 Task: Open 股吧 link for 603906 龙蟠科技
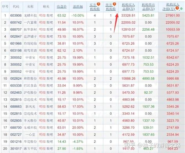[50, 16]
